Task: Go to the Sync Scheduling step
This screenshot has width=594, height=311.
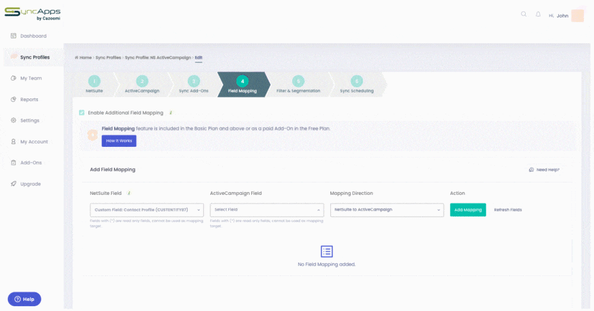Action: pyautogui.click(x=356, y=85)
